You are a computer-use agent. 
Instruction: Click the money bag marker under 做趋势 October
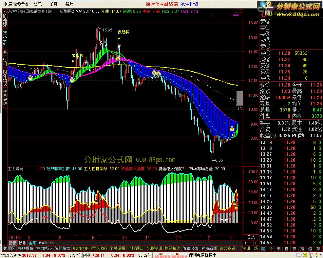point(118,58)
